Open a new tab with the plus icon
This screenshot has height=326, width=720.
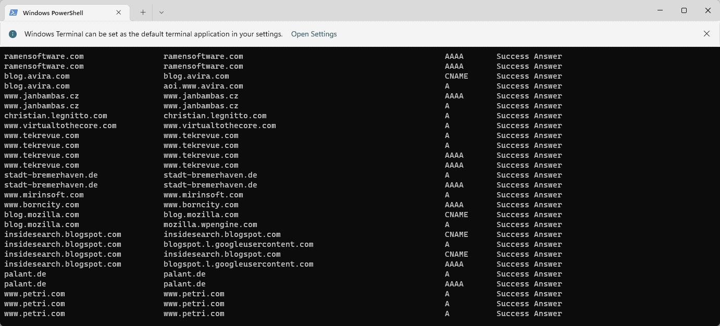click(142, 12)
